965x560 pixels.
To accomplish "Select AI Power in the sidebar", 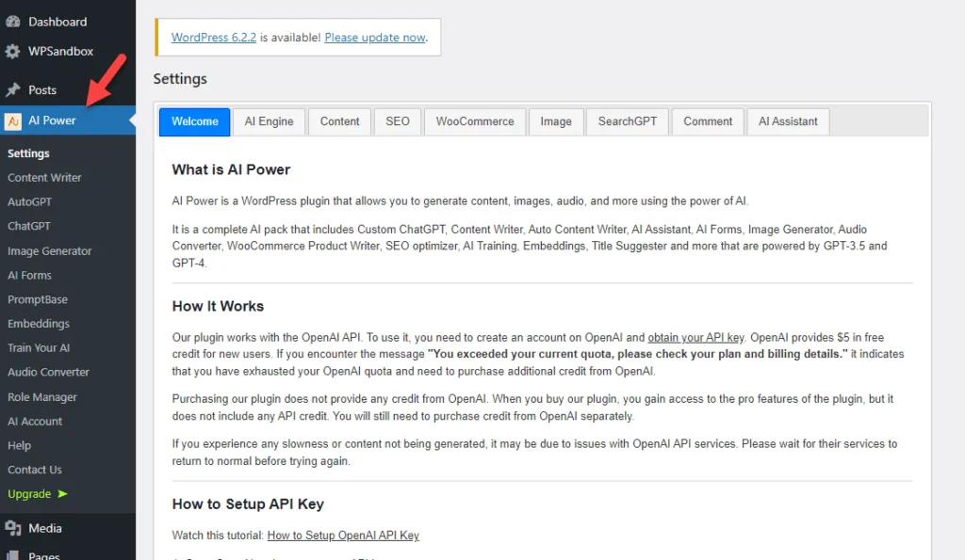I will click(x=68, y=120).
